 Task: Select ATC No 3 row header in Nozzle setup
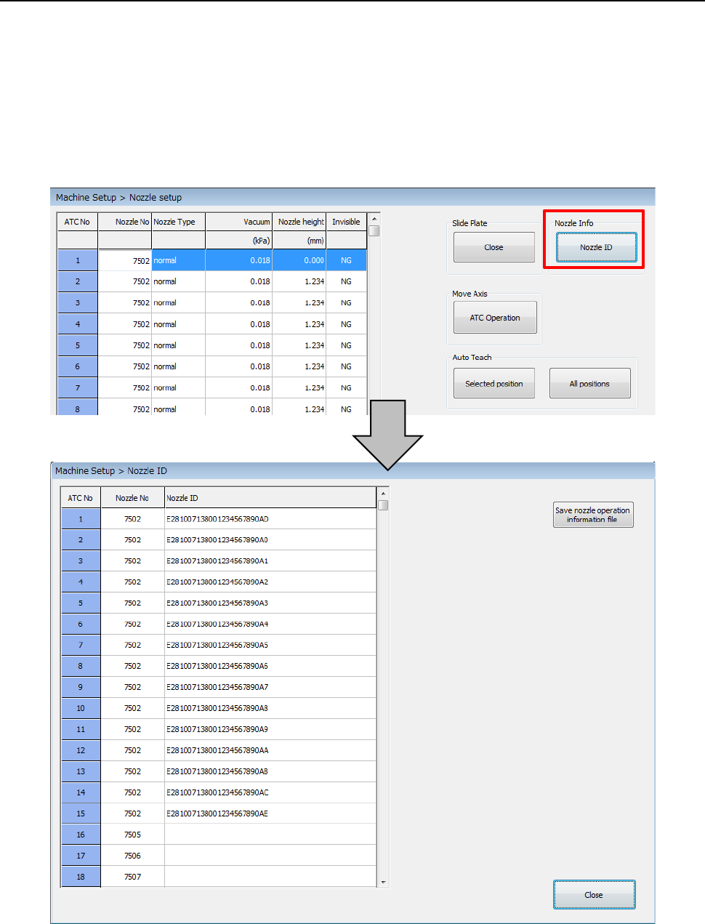(78, 302)
